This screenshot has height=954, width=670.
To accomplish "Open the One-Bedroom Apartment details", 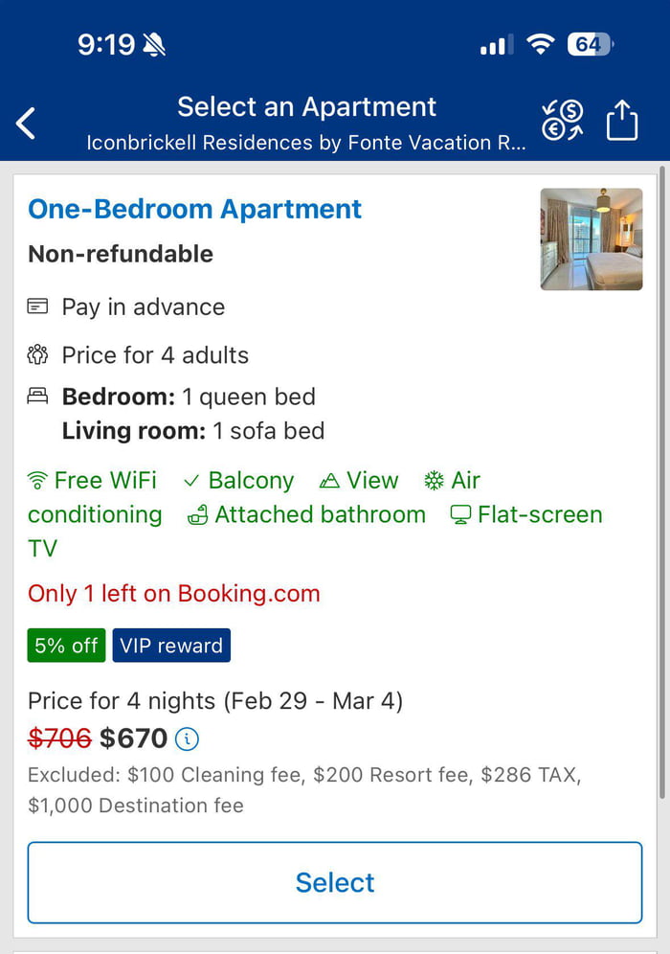I will [194, 209].
